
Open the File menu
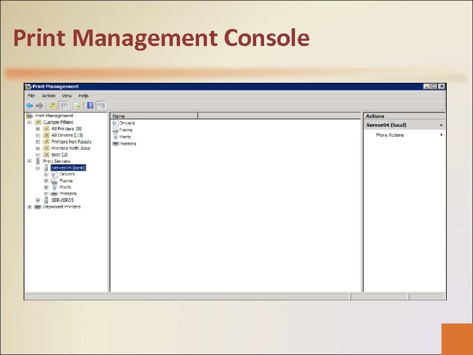pyautogui.click(x=32, y=96)
